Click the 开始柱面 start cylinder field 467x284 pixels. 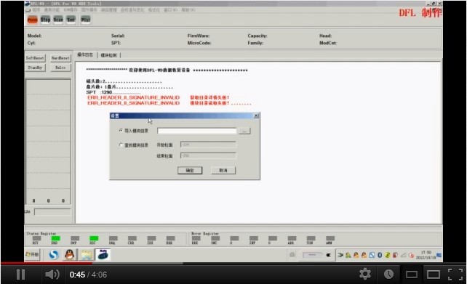tap(208, 145)
